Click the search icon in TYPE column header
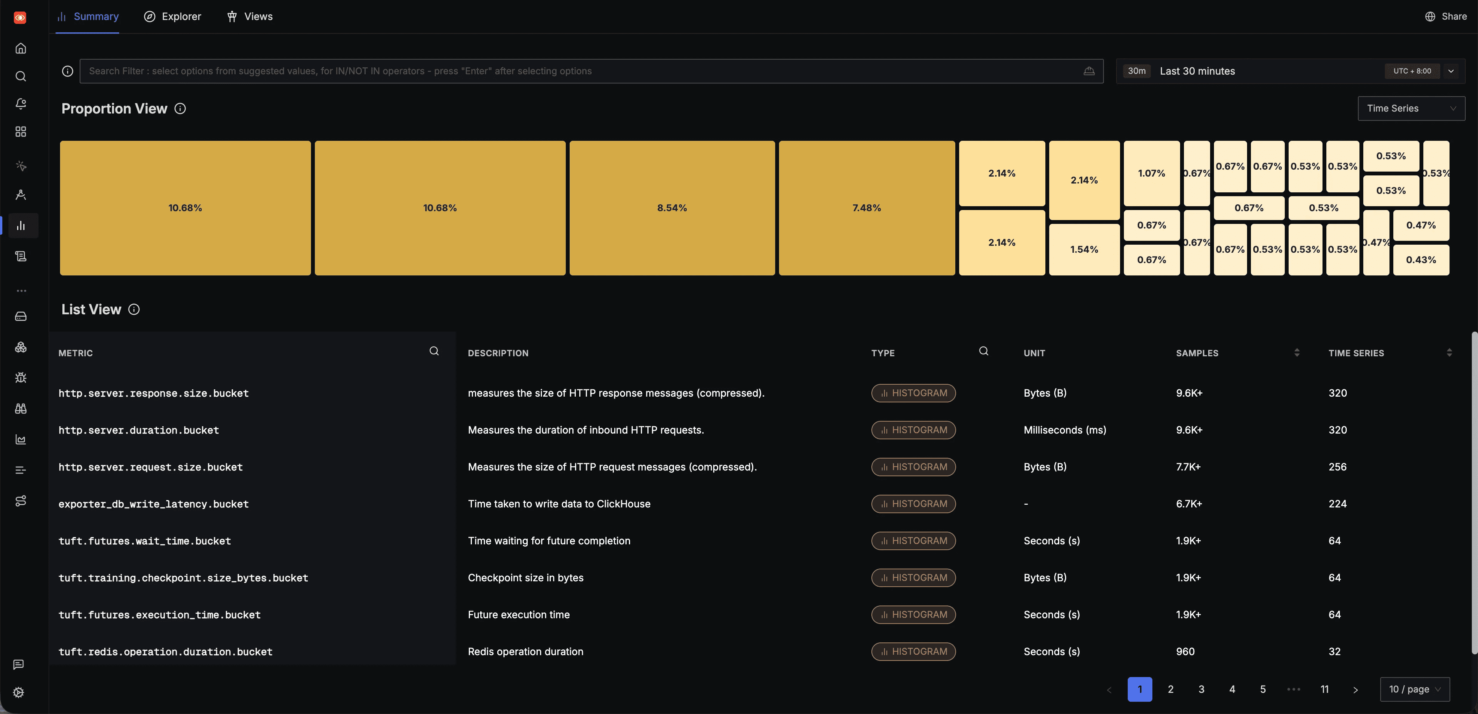 (983, 351)
